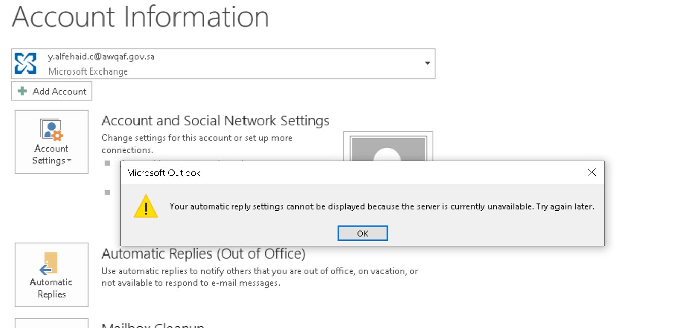The width and height of the screenshot is (696, 328).
Task: Click the yellow warning triangle icon
Action: coord(146,206)
